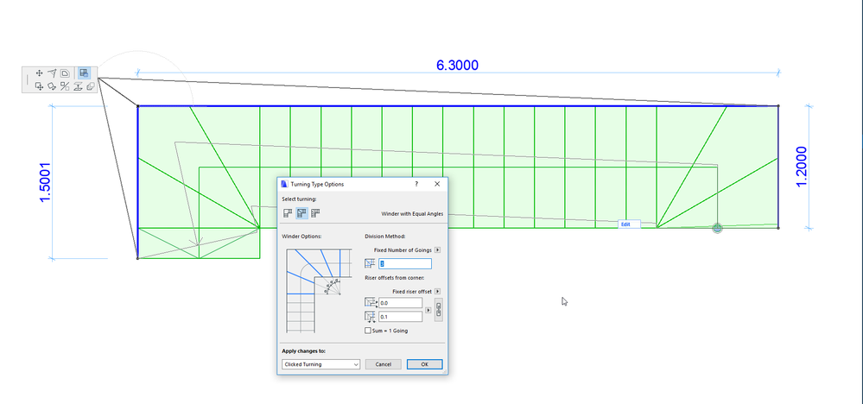Click the riser offset field showing 0.1
The image size is (863, 404).
(x=401, y=317)
